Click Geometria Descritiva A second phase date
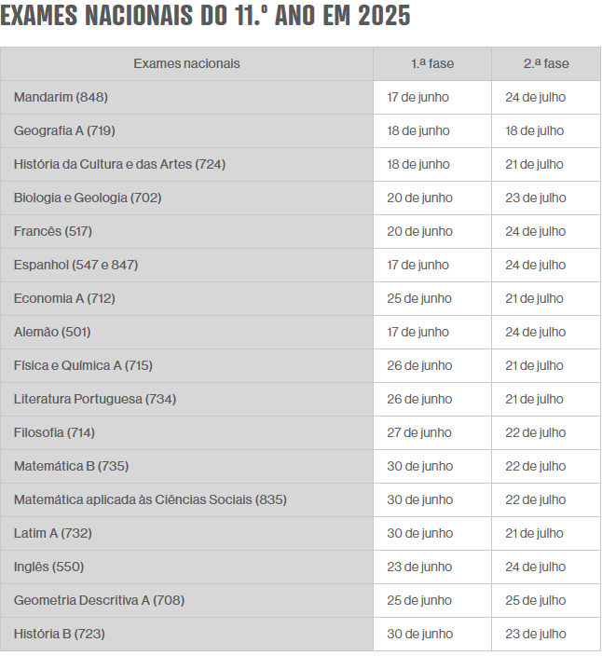Screen dimensions: 602x656 [x=536, y=600]
